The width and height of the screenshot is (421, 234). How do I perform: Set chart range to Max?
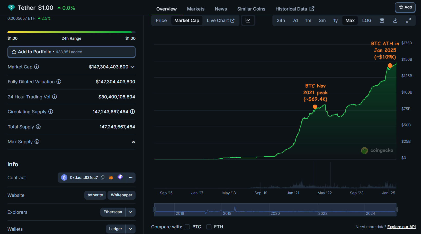350,21
